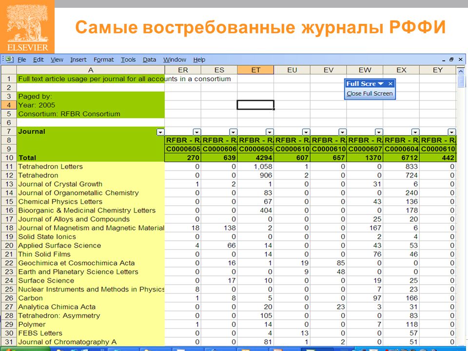Open the Help menu
The width and height of the screenshot is (468, 351).
199,59
